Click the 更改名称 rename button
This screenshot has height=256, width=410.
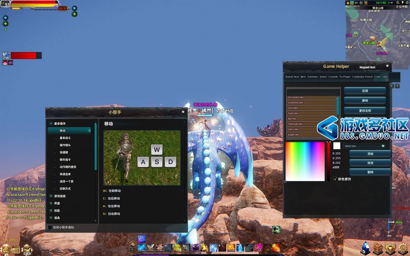pos(365,111)
